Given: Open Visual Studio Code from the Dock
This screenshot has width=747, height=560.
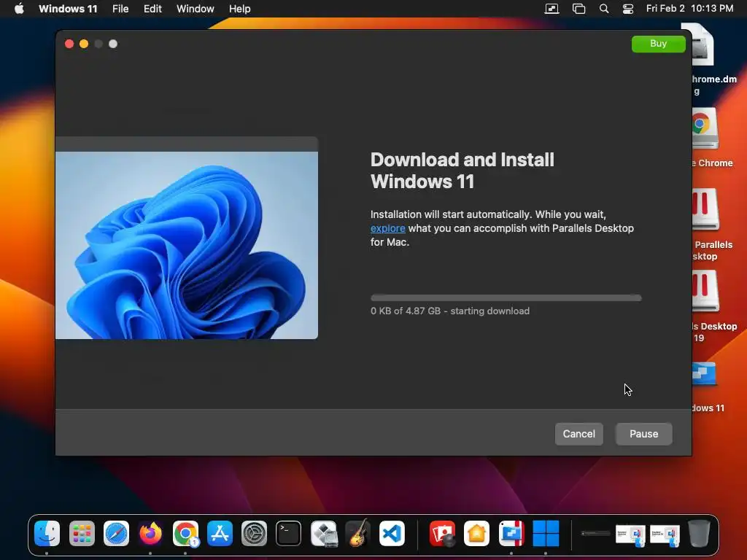Looking at the screenshot, I should coord(392,533).
